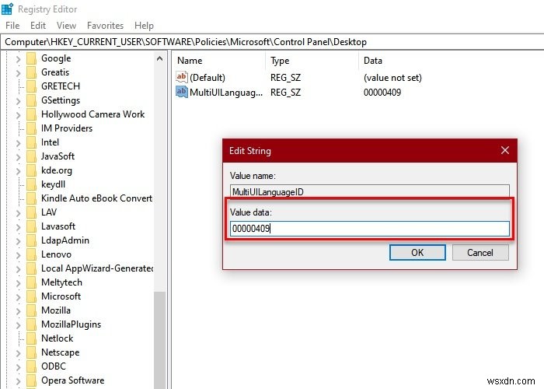The image size is (544, 389).
Task: Expand the Intel registry key
Action: [x=19, y=143]
